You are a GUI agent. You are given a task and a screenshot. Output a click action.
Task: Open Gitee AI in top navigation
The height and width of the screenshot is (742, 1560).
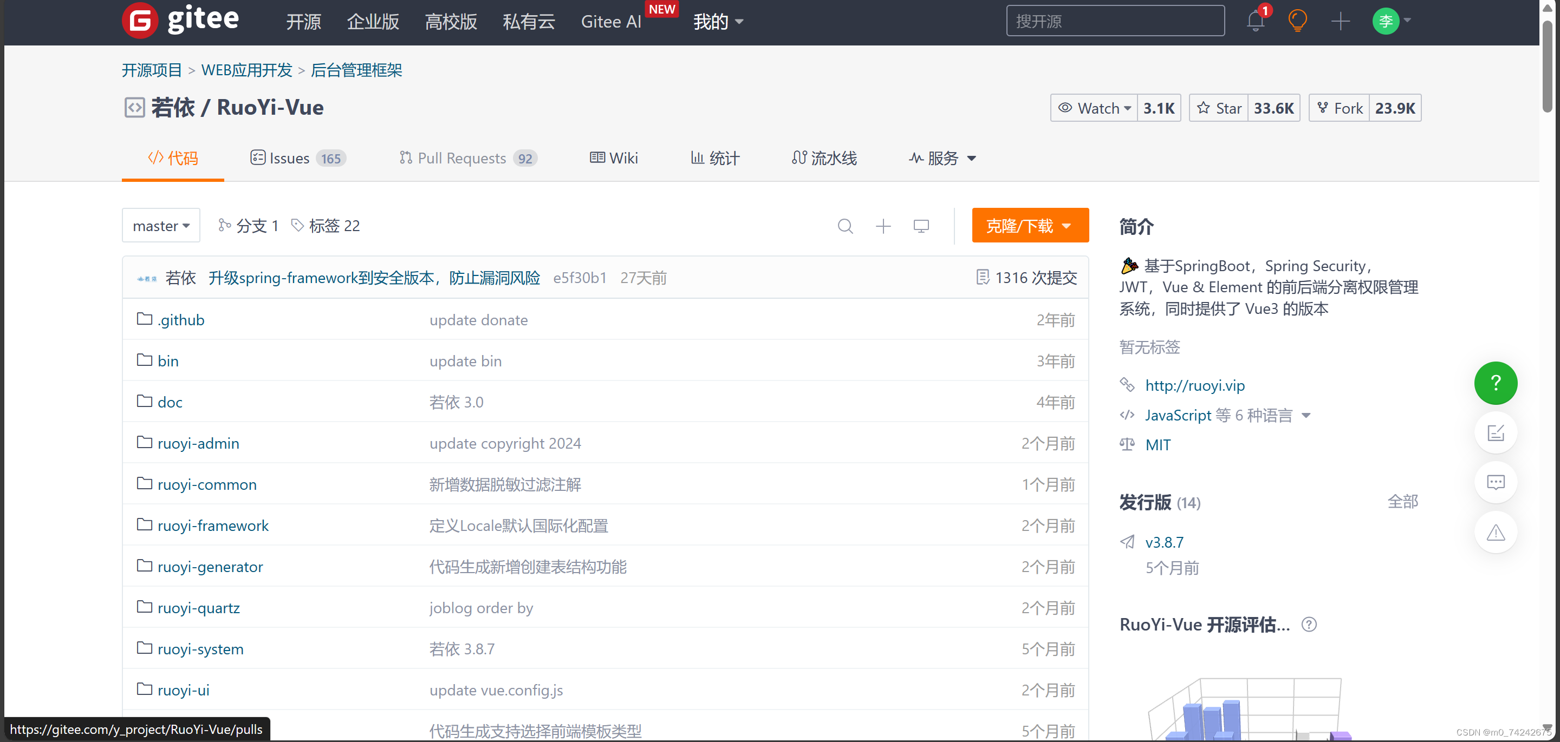pos(611,22)
